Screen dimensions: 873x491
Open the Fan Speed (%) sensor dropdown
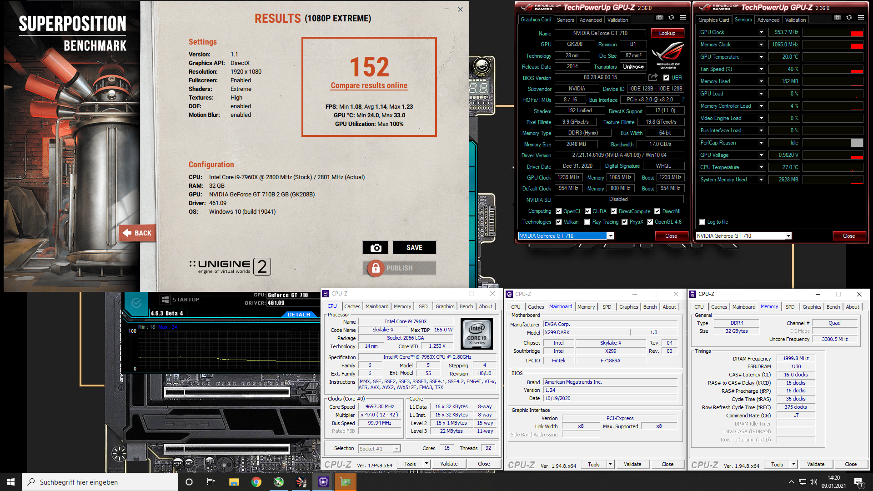pyautogui.click(x=761, y=69)
